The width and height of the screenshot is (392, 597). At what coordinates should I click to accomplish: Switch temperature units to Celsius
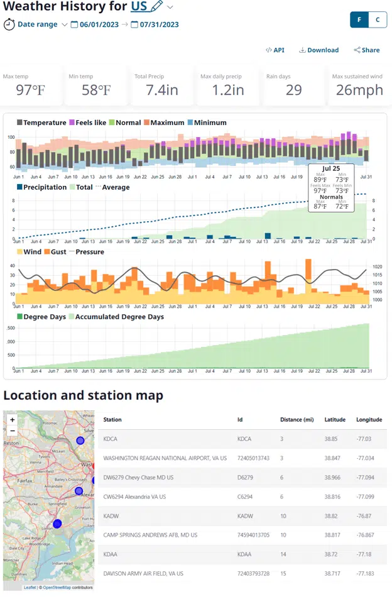(378, 19)
